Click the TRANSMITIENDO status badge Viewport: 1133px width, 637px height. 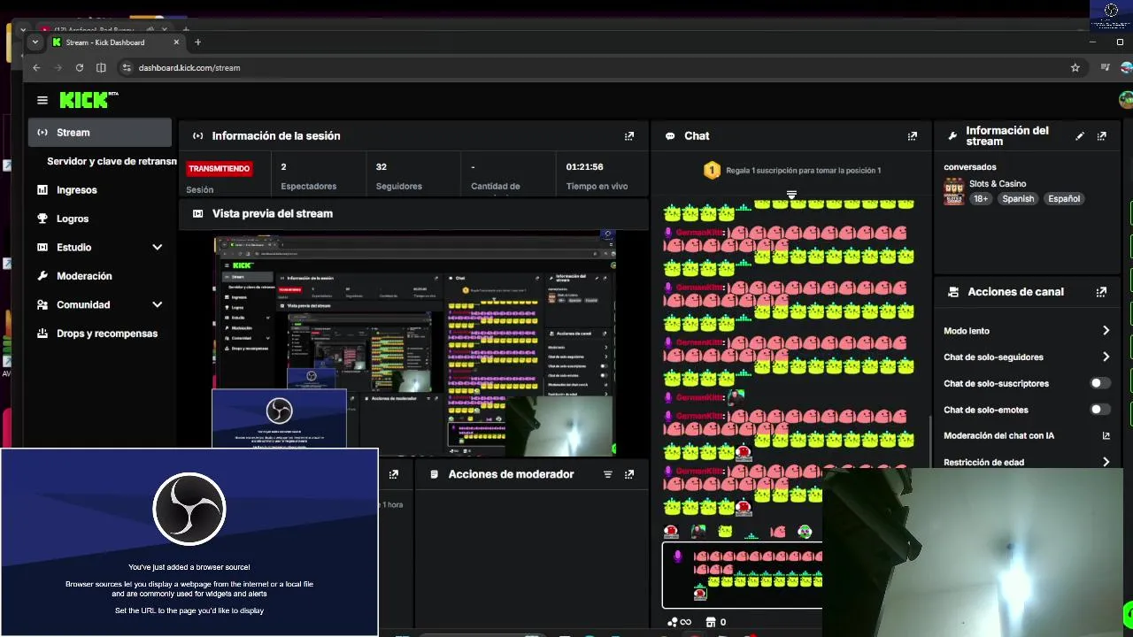coord(220,168)
